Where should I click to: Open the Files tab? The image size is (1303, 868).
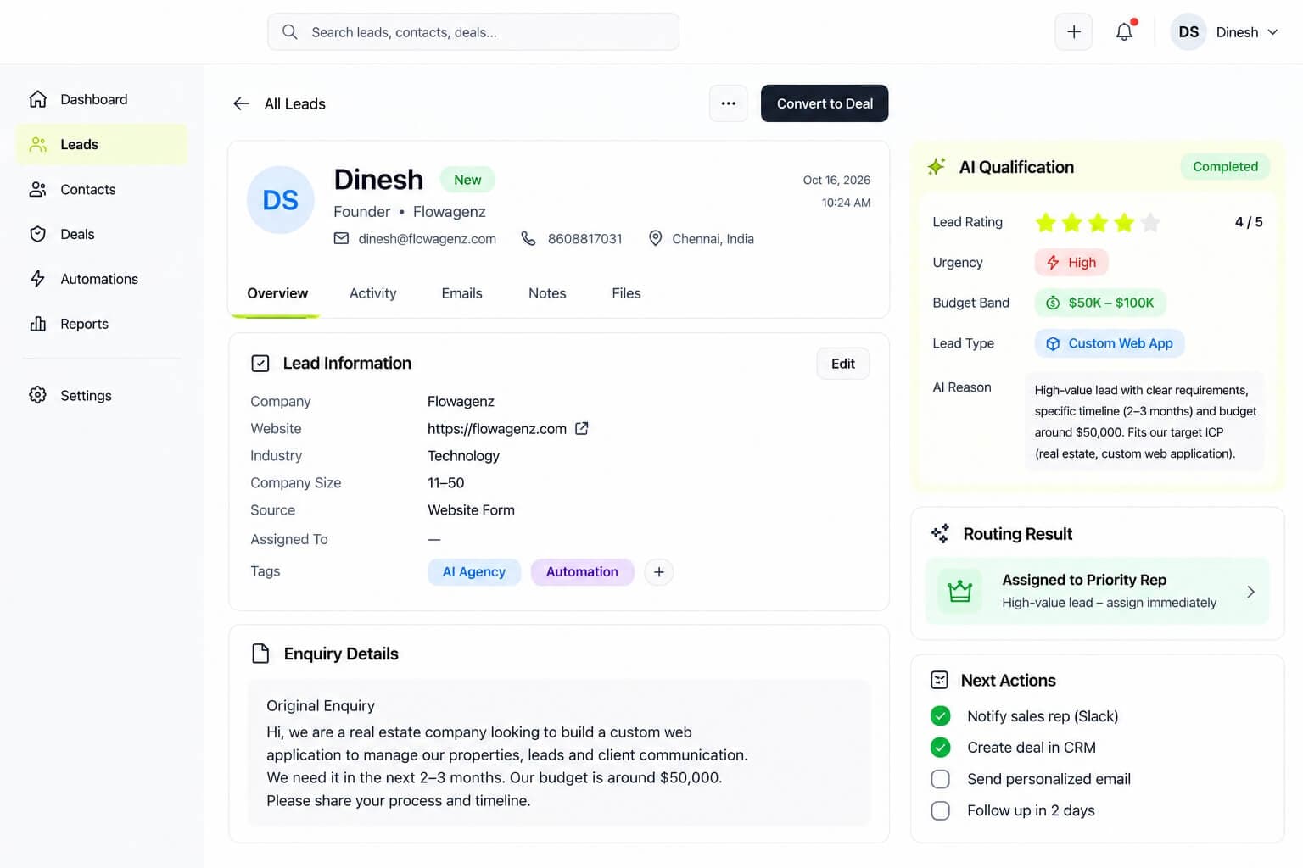[626, 293]
